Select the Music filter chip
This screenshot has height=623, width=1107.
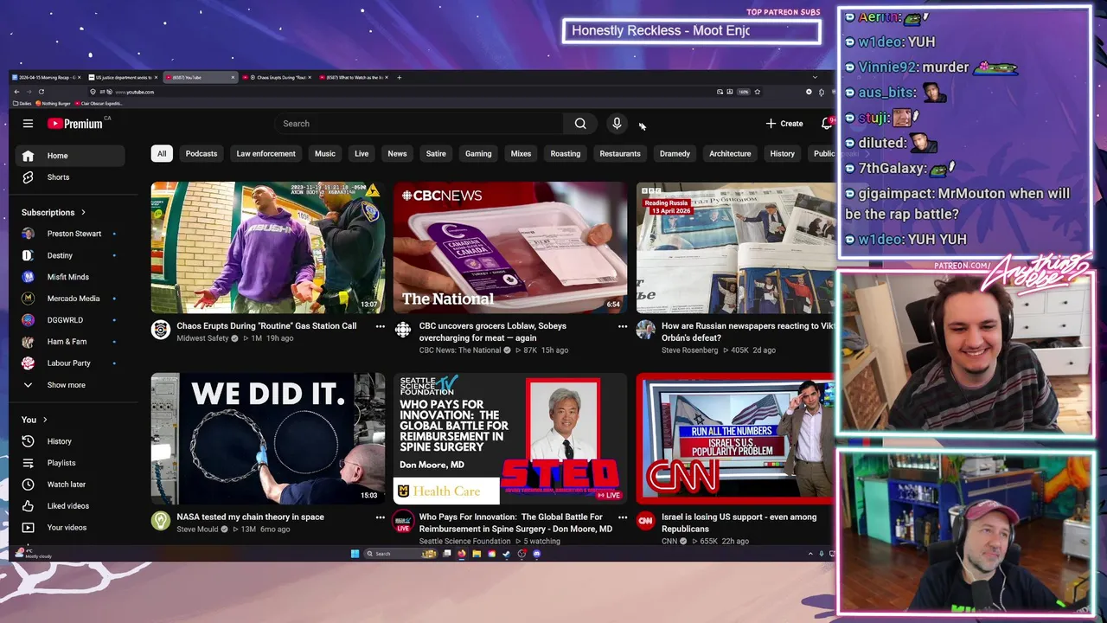tap(325, 154)
